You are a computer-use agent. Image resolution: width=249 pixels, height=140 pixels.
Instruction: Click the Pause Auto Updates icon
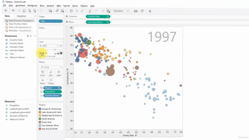35,10
